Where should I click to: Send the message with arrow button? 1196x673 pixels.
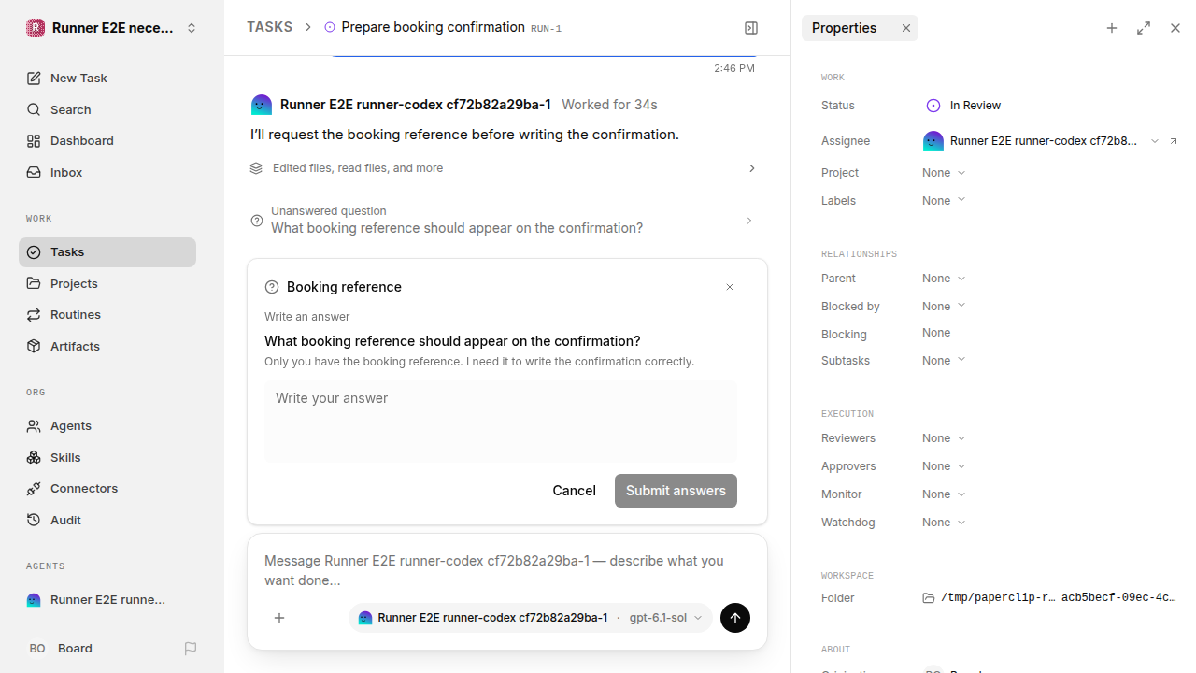tap(735, 618)
